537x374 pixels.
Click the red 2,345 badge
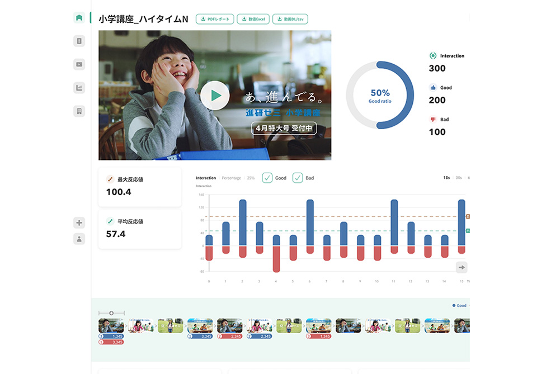coord(230,337)
